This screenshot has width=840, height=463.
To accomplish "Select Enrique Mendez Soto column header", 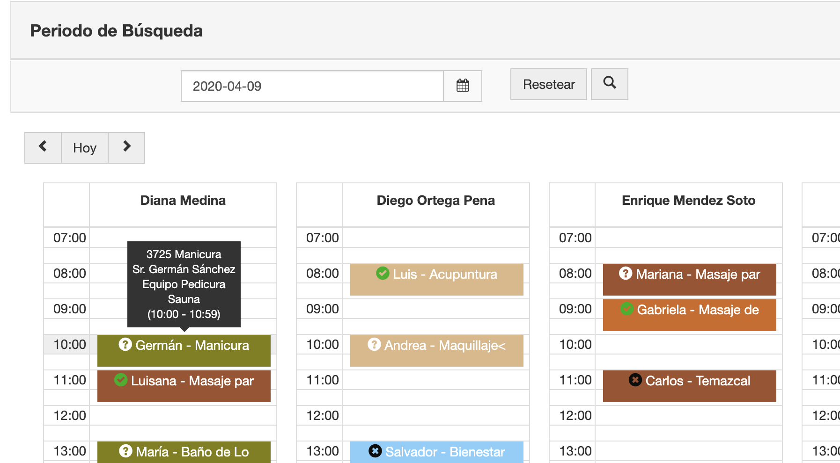I will coord(688,201).
